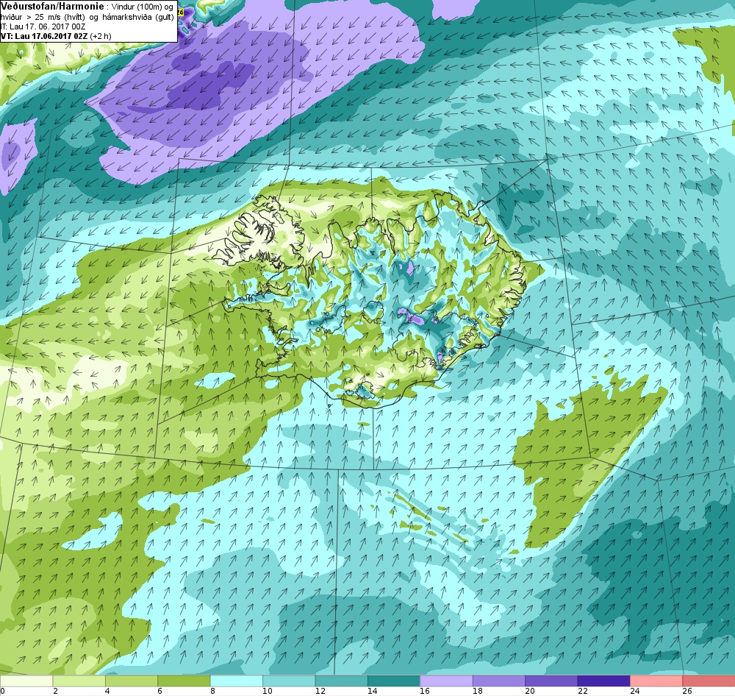Click the legend scale label "22"

coord(582,691)
